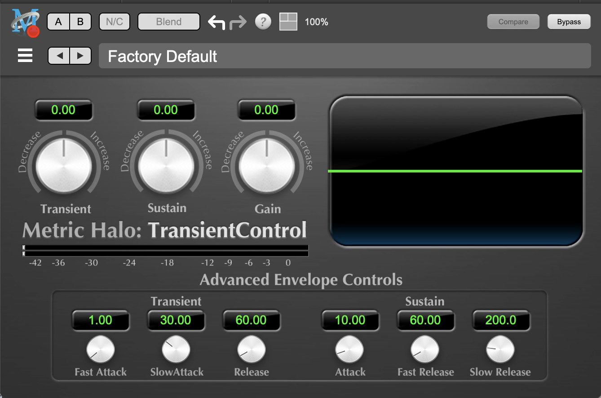601x398 pixels.
Task: Click the 100% zoom value
Action: tap(316, 22)
